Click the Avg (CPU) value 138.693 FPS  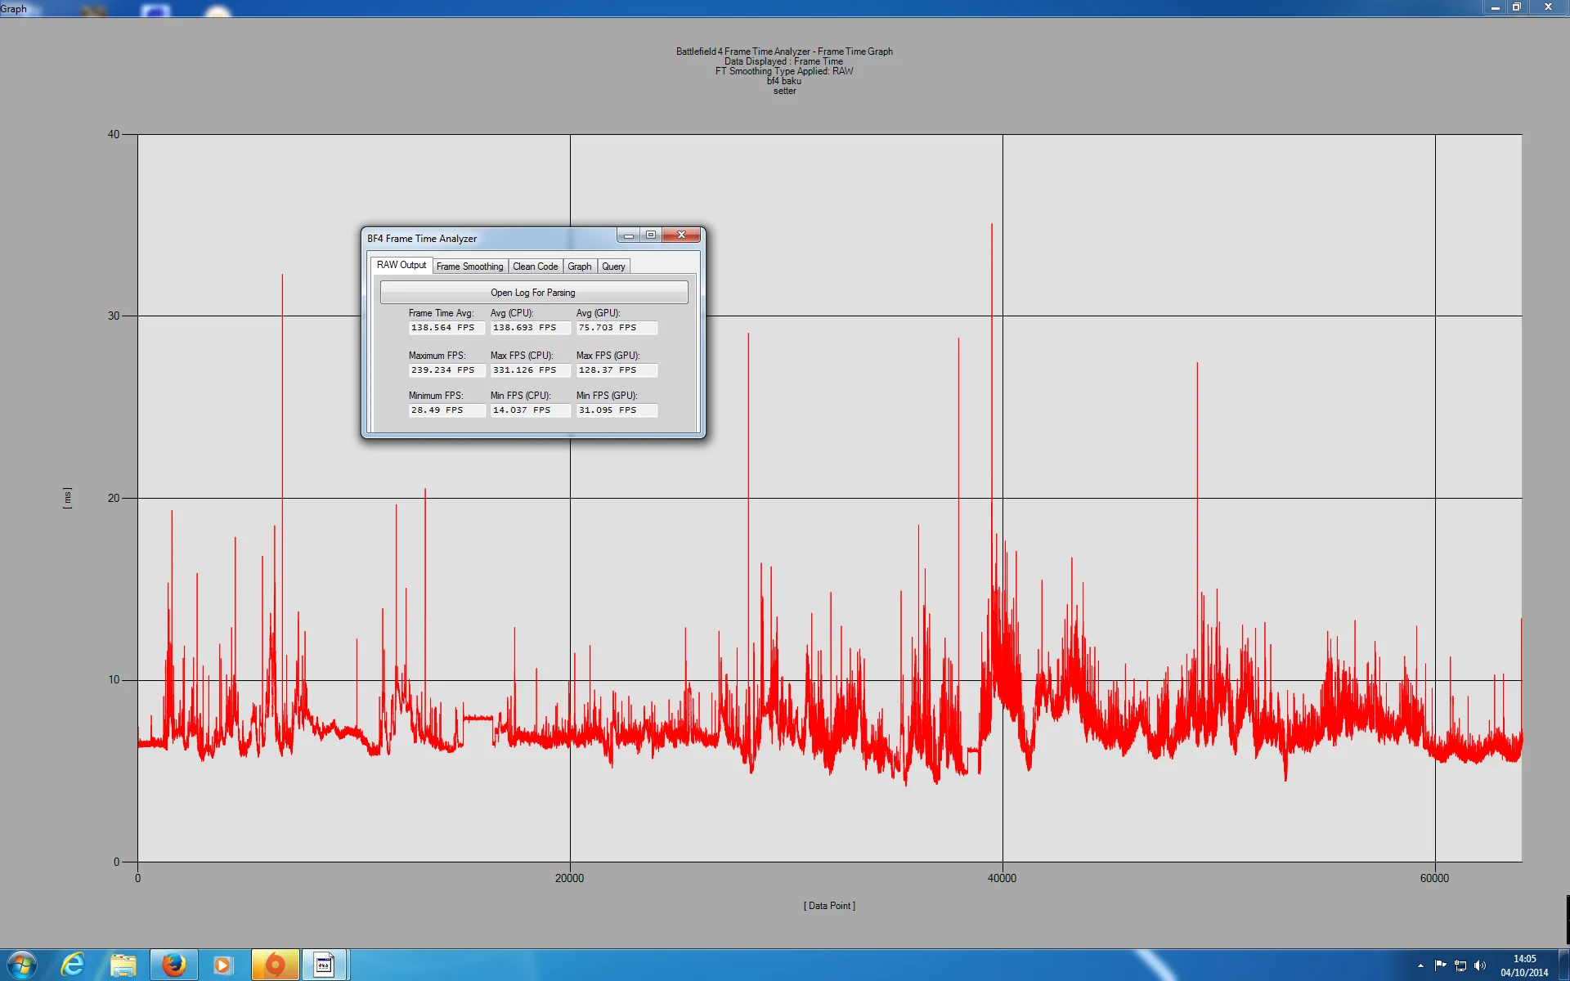(530, 328)
